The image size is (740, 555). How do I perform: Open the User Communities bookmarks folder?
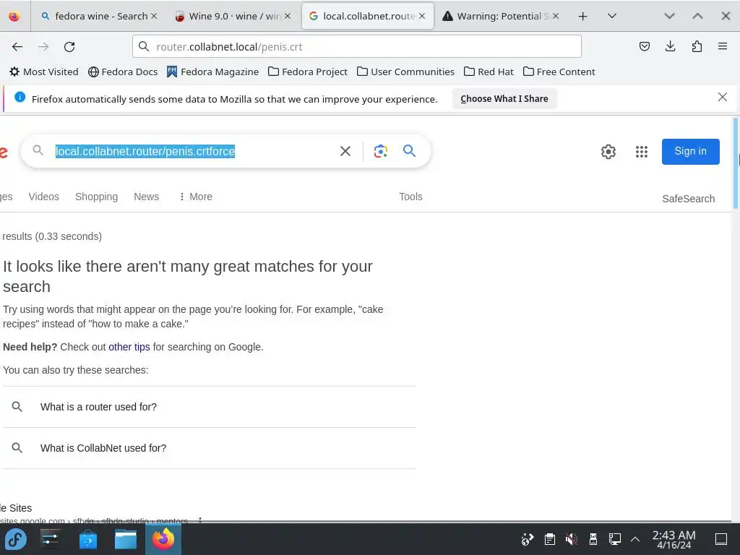[406, 72]
